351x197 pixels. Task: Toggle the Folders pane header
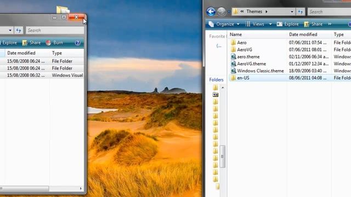coord(216,80)
